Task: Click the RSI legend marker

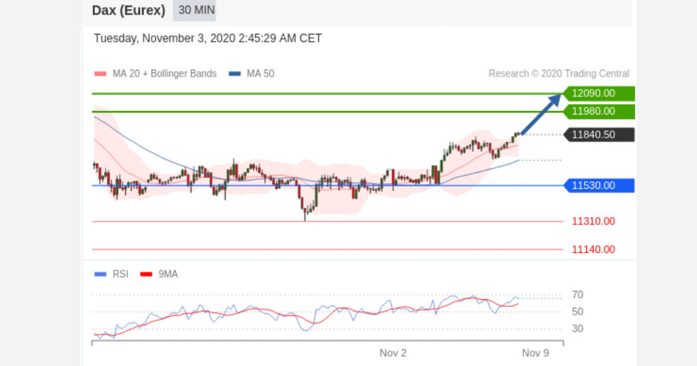Action: (101, 274)
